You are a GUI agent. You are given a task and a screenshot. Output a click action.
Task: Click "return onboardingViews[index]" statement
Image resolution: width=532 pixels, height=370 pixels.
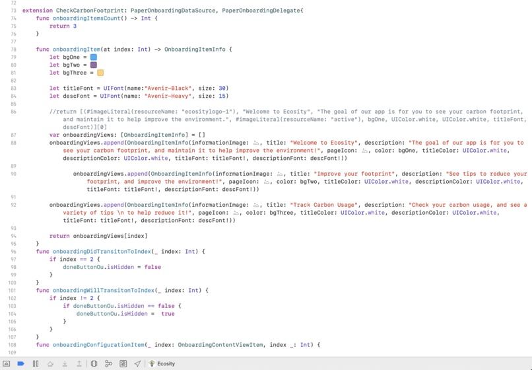tap(98, 236)
